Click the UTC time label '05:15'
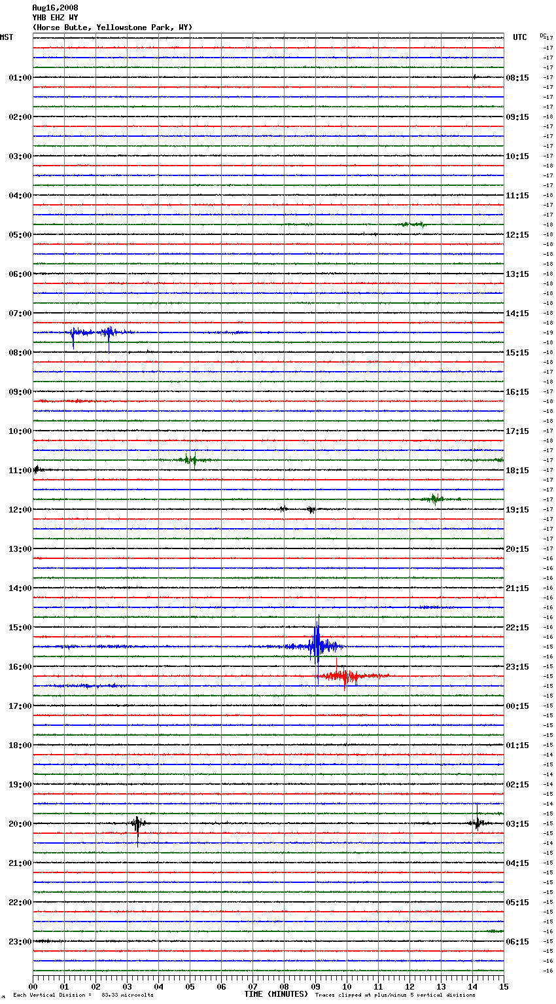556x1004 pixels. [517, 903]
